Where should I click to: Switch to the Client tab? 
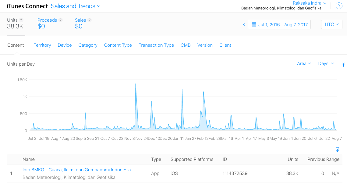click(225, 45)
